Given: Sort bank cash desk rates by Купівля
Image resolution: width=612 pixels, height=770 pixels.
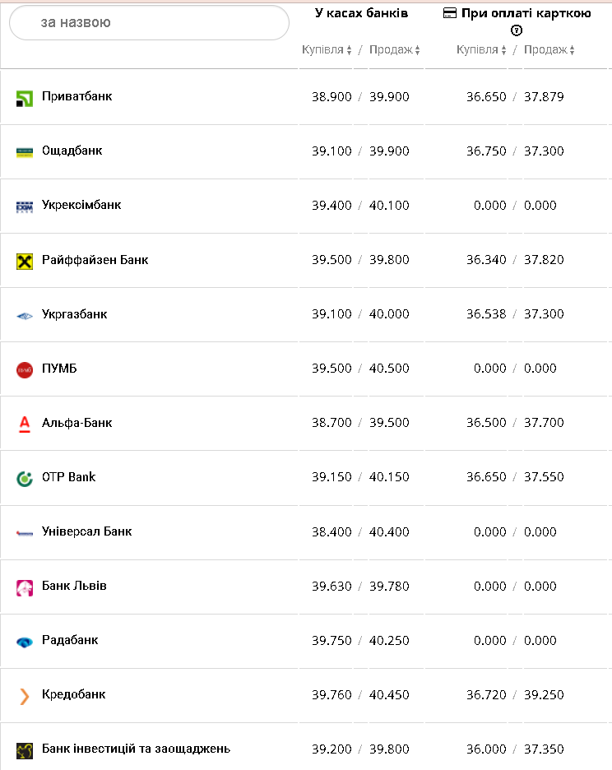Looking at the screenshot, I should click(x=327, y=50).
